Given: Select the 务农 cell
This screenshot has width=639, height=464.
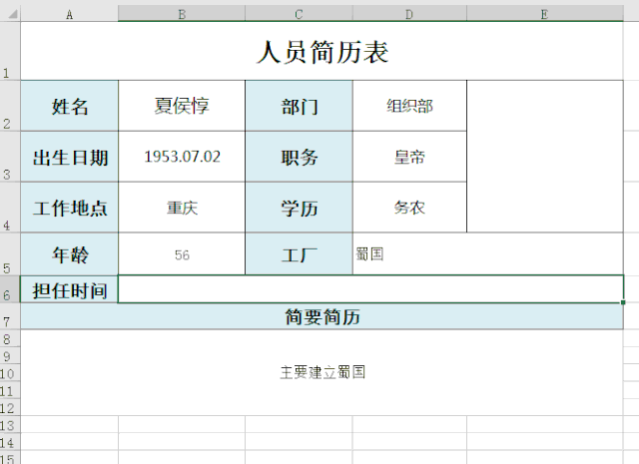Looking at the screenshot, I should coord(409,208).
